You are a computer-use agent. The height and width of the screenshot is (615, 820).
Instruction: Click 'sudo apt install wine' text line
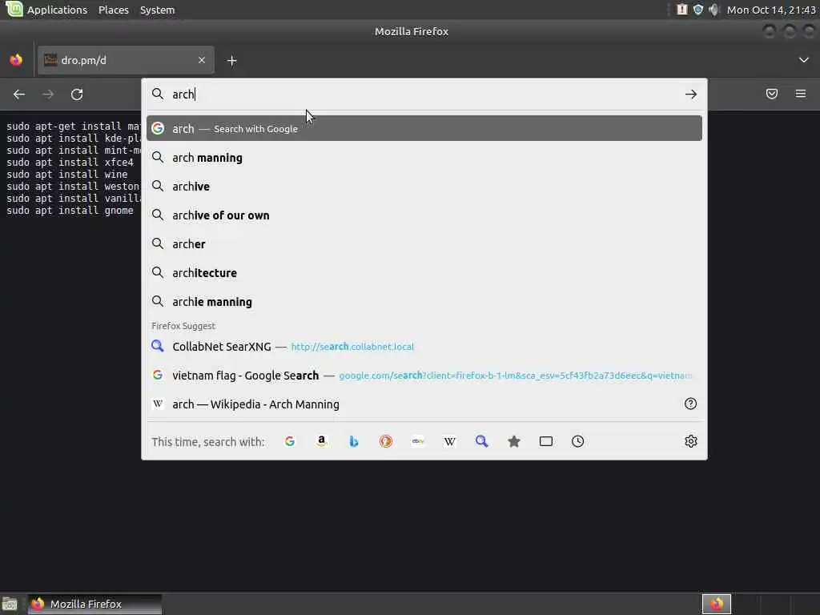pos(67,174)
